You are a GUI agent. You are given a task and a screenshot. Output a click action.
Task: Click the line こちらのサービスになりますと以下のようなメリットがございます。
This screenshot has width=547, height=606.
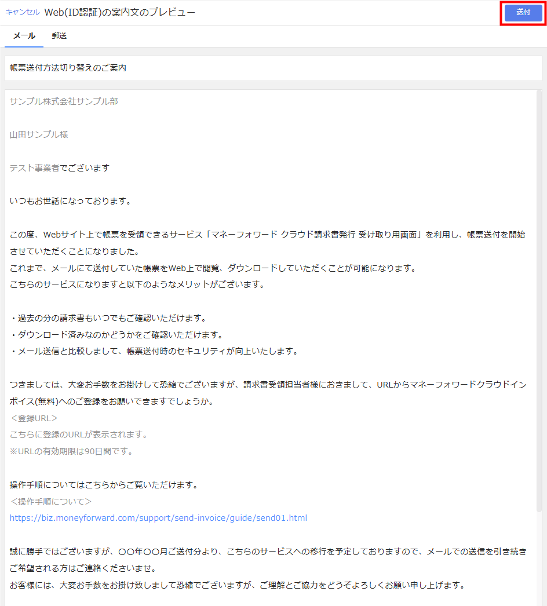point(138,285)
